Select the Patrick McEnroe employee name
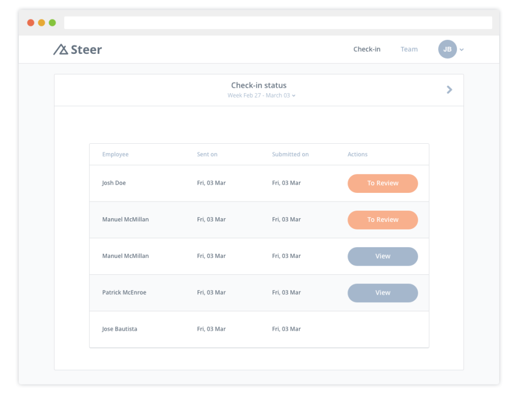 pos(124,292)
